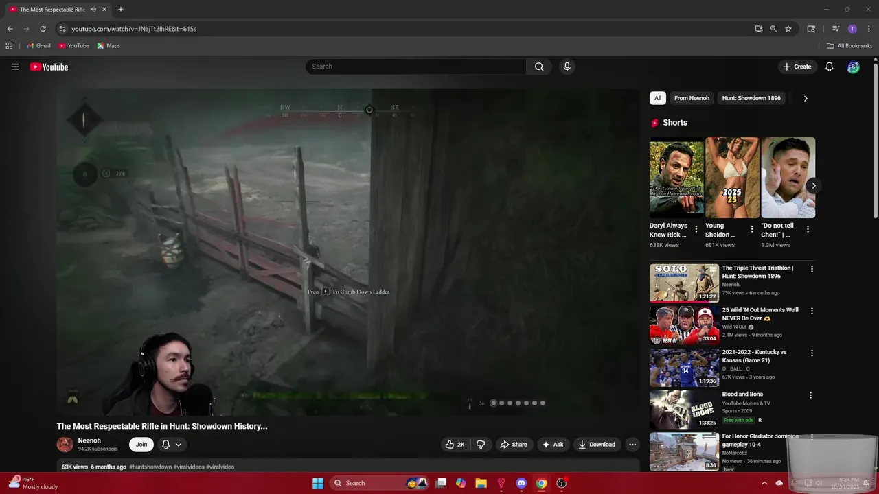The width and height of the screenshot is (879, 494).
Task: Open Chrome media control button
Action: pyautogui.click(x=836, y=29)
